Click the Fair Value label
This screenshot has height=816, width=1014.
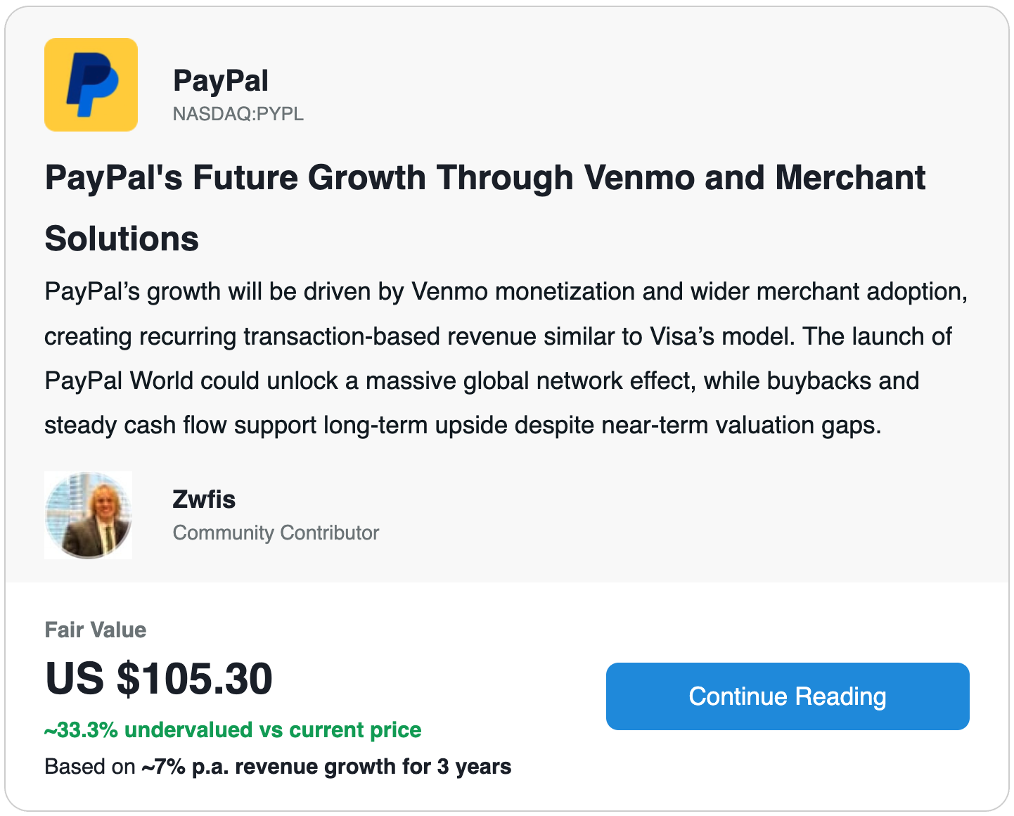96,630
